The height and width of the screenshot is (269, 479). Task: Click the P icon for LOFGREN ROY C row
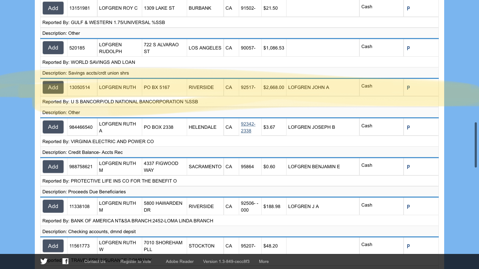click(x=408, y=8)
